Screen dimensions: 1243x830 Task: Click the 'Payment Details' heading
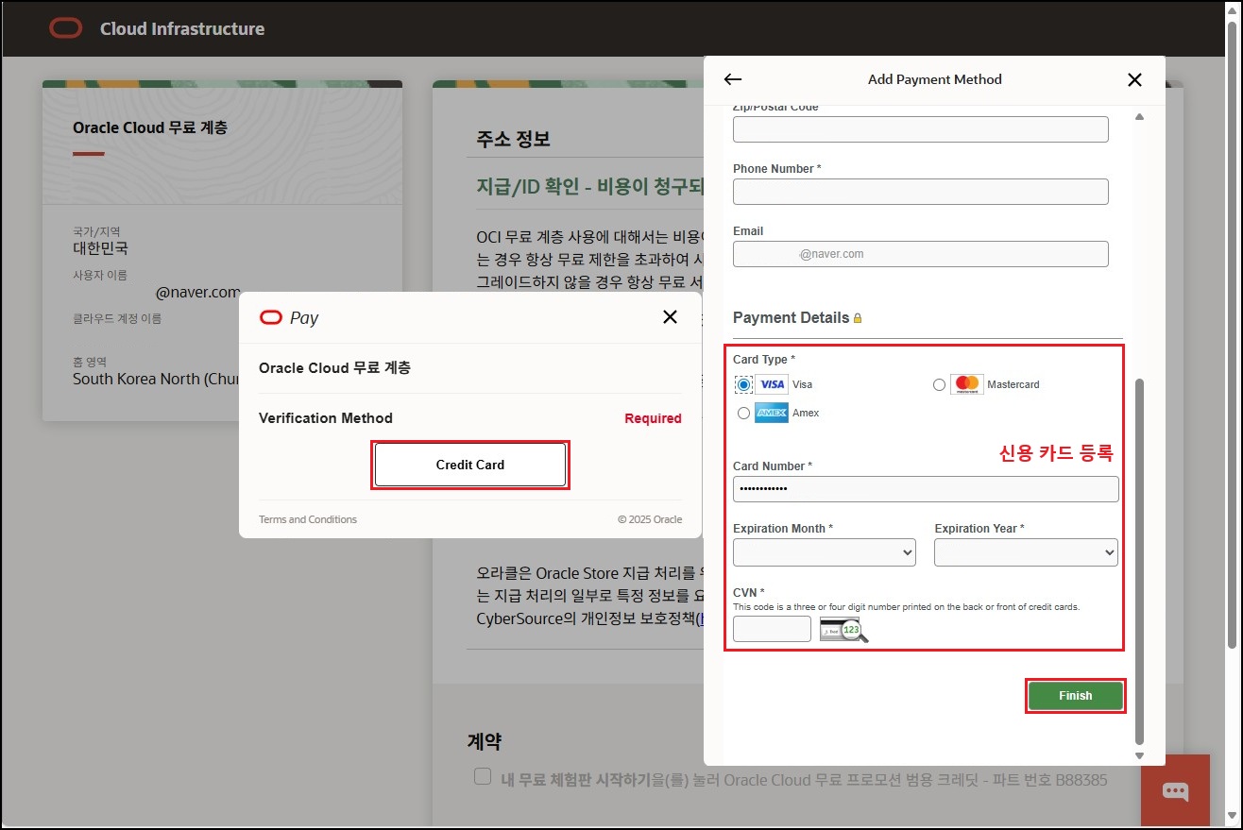[791, 318]
